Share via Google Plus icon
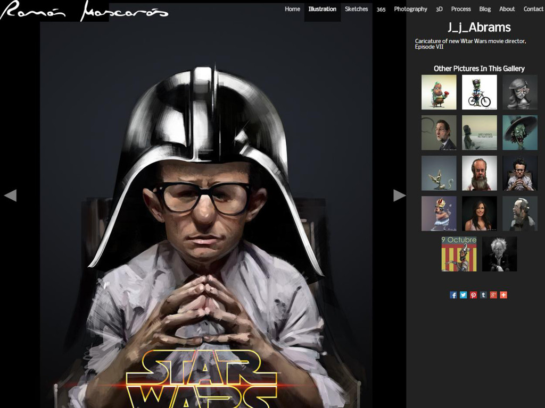Image resolution: width=545 pixels, height=408 pixels. tap(493, 295)
